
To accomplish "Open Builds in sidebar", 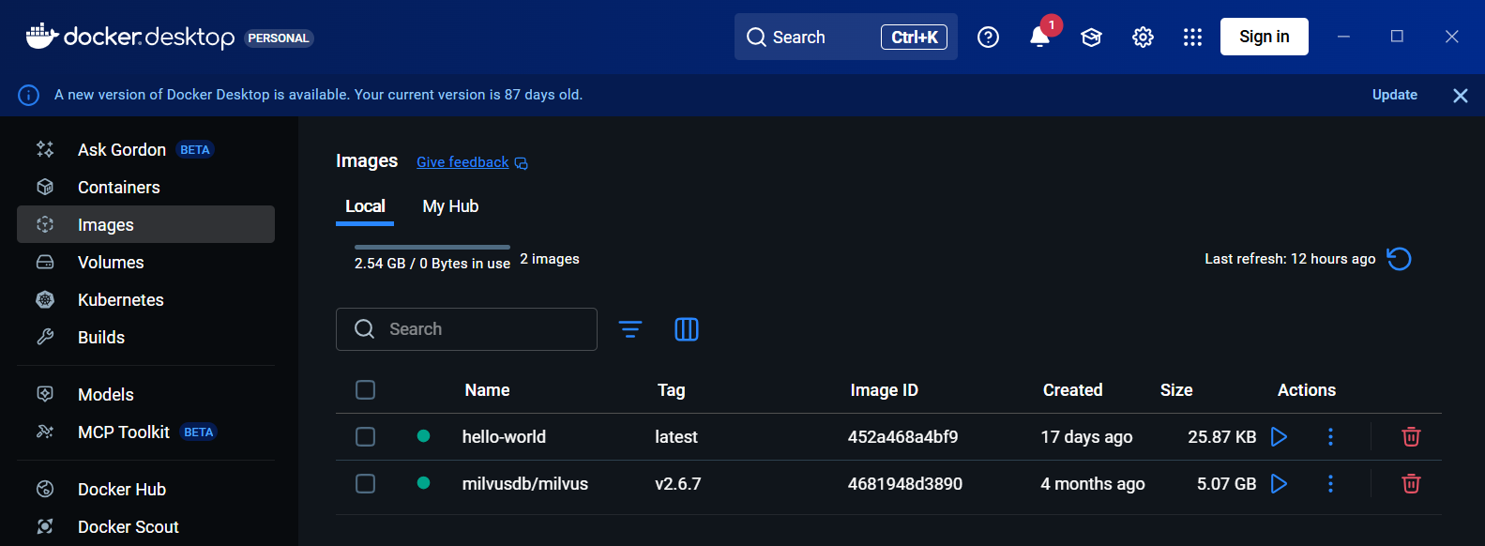I will click(145, 337).
